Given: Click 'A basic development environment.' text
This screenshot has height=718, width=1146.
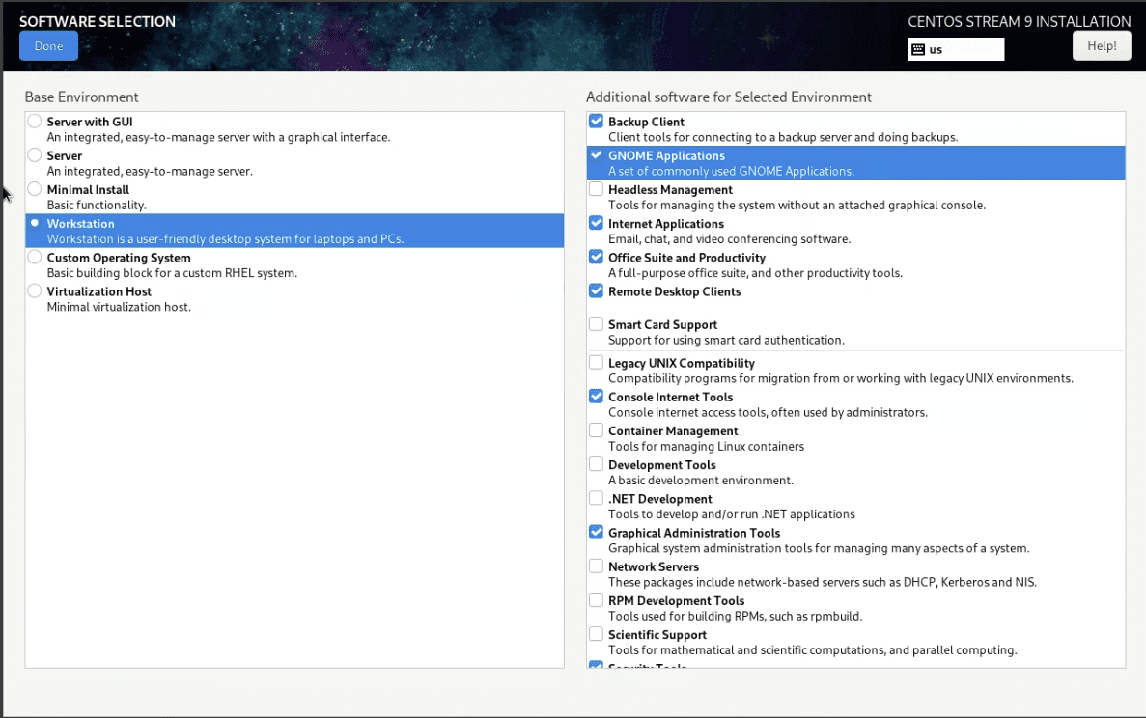Looking at the screenshot, I should [700, 481].
